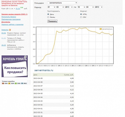The image size is (125, 117).
Task: Choose the HTML format radio button
Action: [x=81, y=14]
